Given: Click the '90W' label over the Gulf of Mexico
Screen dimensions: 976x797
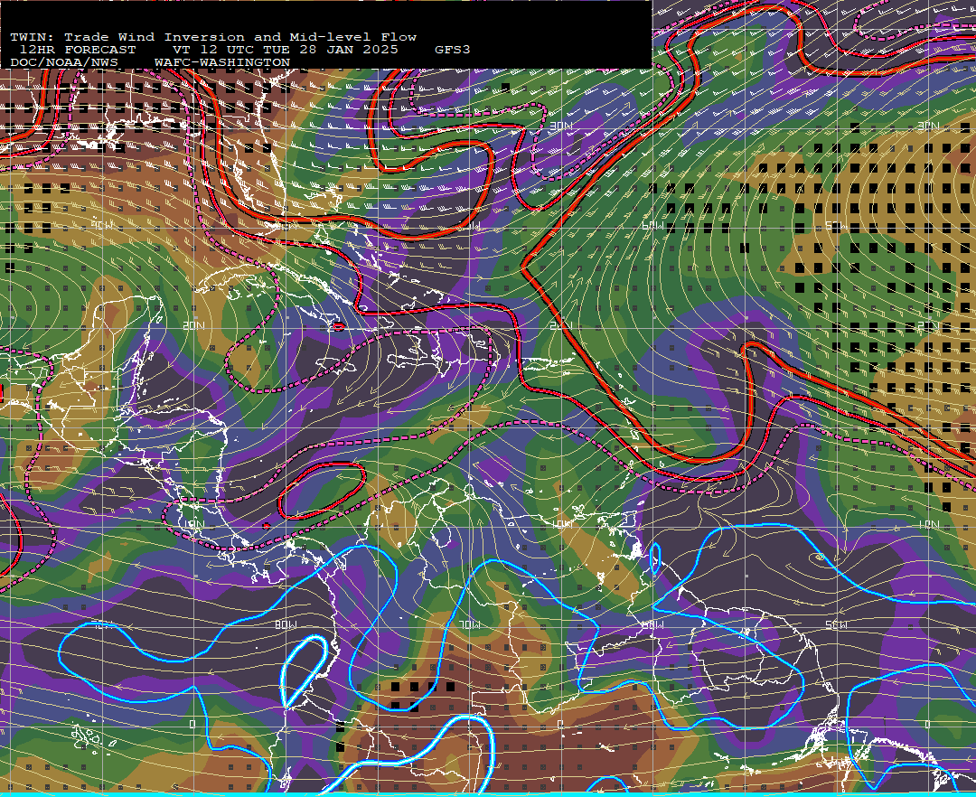Looking at the screenshot, I should pyautogui.click(x=103, y=225).
